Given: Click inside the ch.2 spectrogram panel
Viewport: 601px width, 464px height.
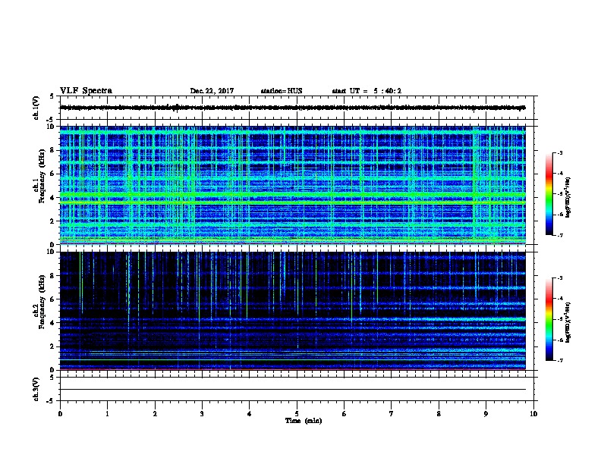Looking at the screenshot, I should click(293, 311).
